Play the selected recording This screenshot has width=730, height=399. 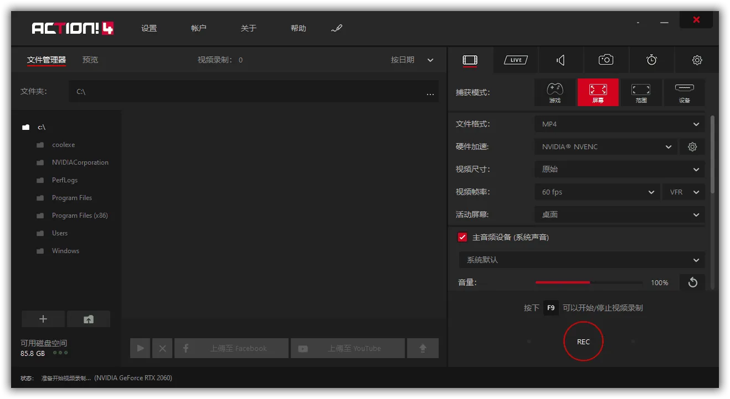click(140, 348)
